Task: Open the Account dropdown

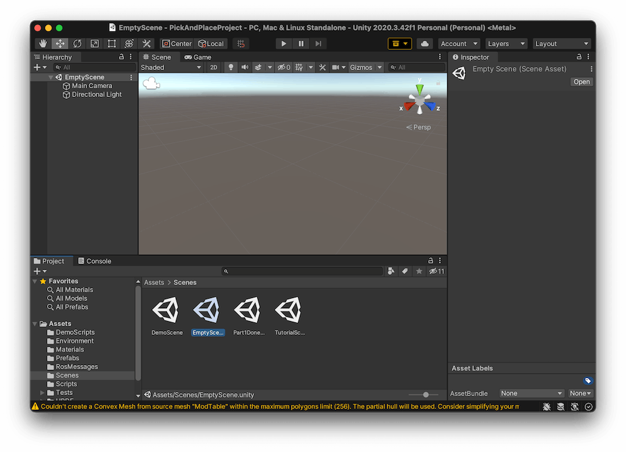Action: (459, 44)
